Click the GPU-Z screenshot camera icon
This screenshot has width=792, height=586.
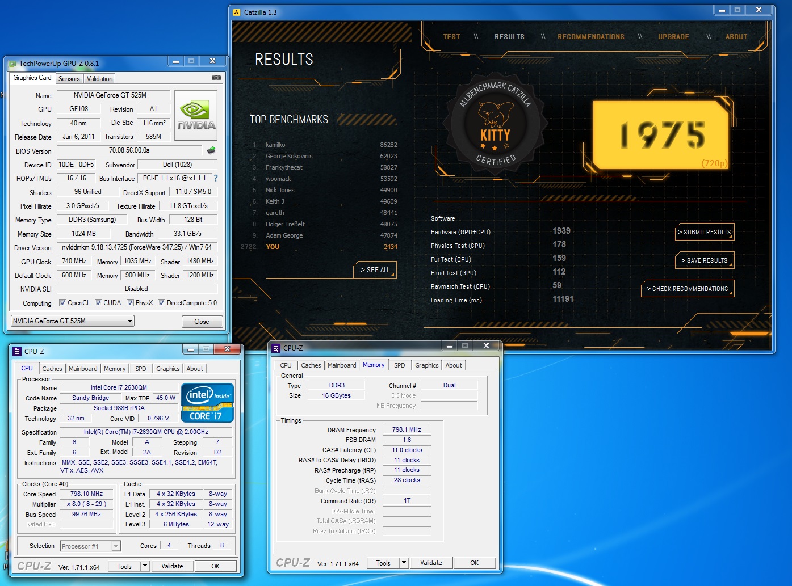(x=216, y=78)
